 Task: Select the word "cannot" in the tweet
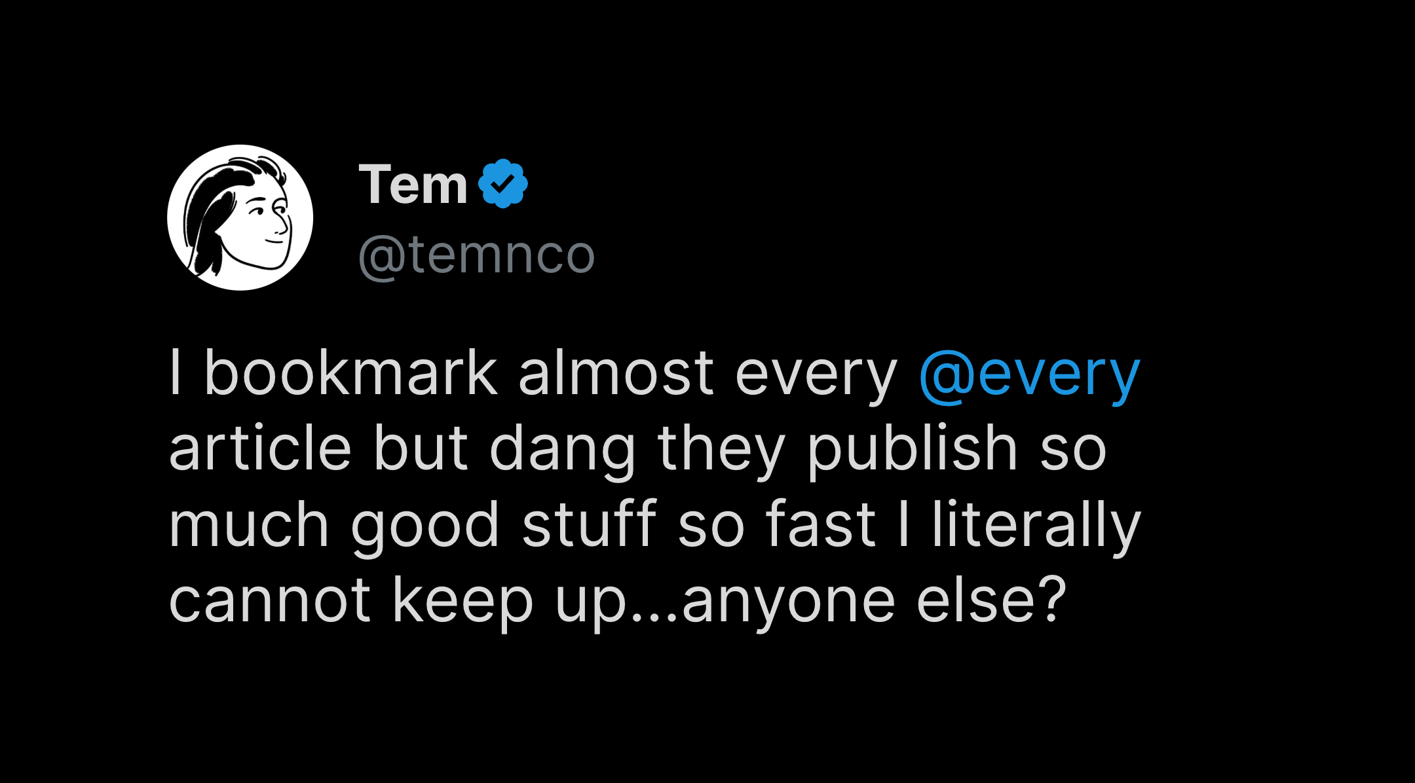(x=270, y=600)
